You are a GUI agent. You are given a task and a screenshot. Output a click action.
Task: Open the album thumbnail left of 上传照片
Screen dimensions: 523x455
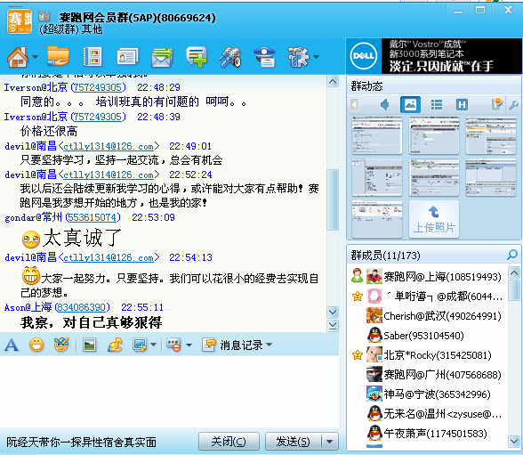pyautogui.click(x=377, y=219)
